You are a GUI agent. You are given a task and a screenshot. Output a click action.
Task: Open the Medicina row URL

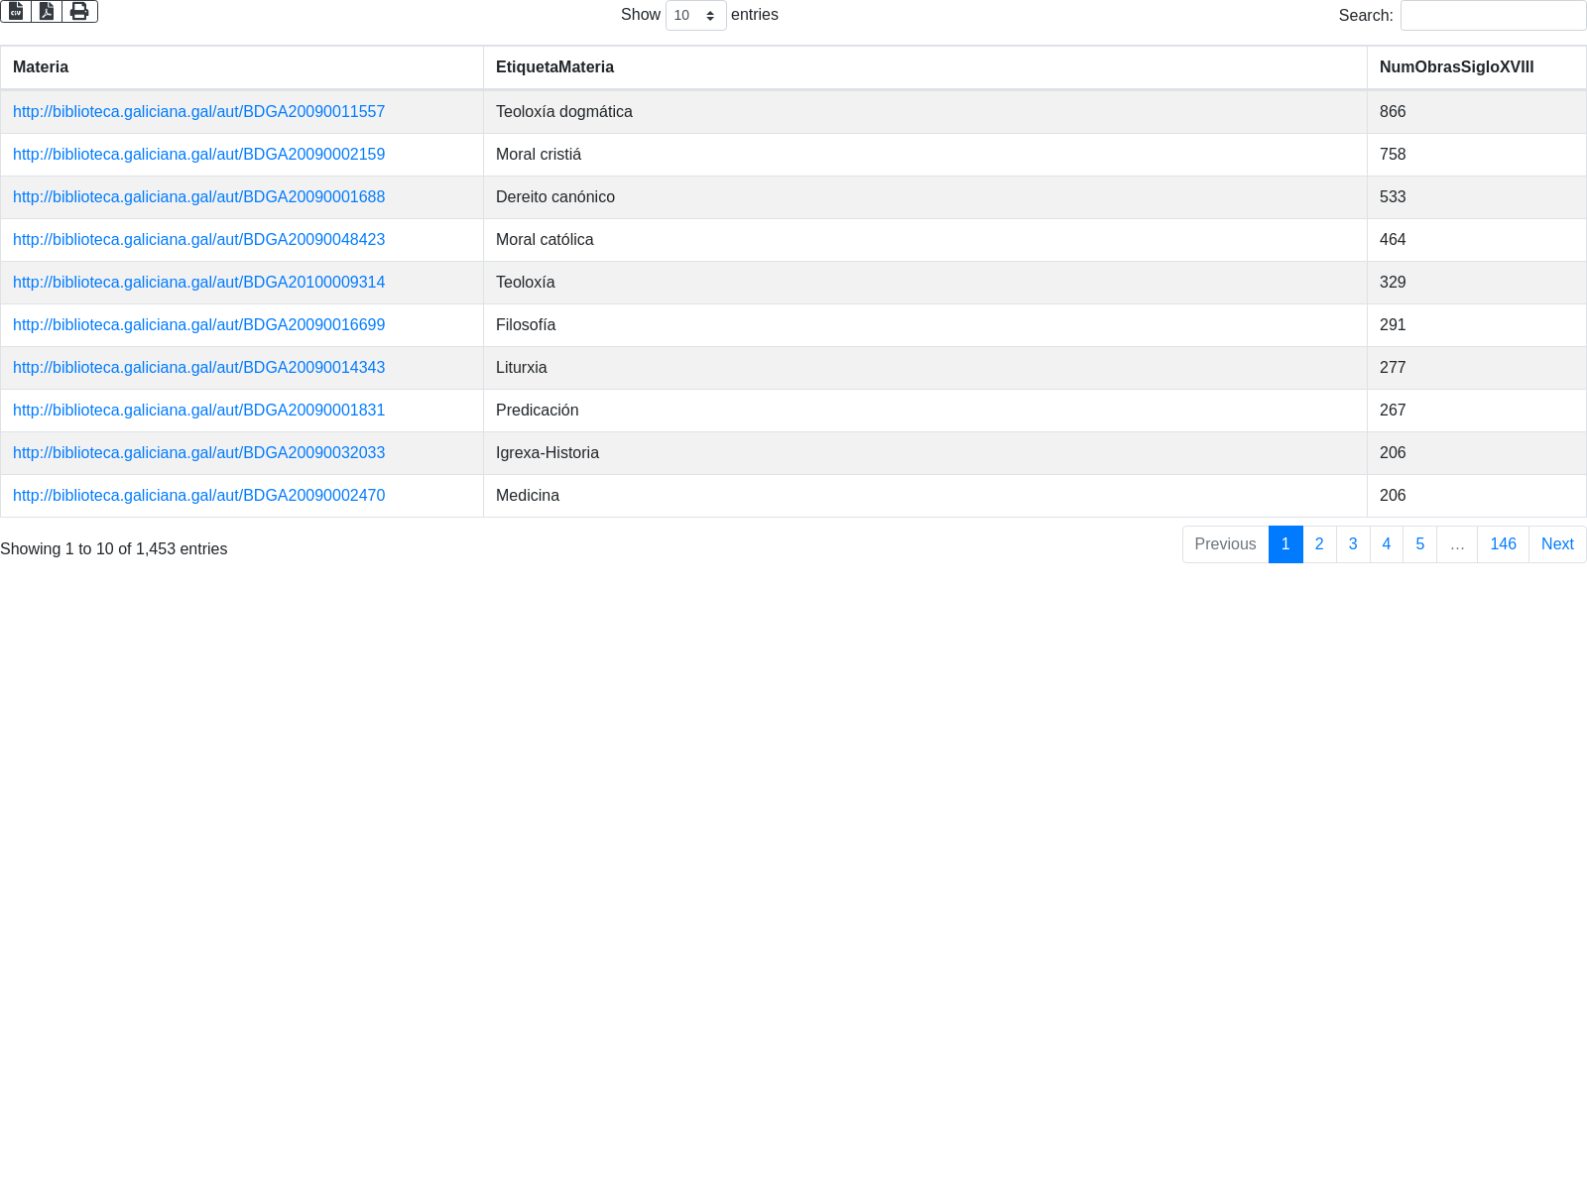tap(198, 496)
